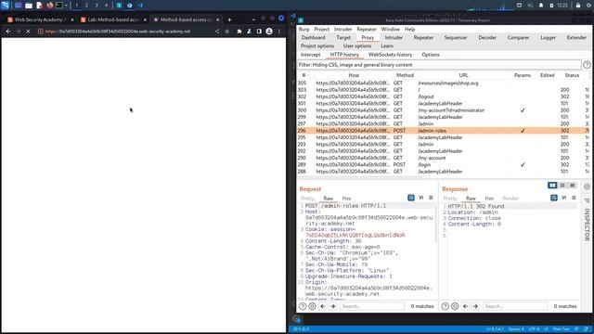Open the Proxy Options sub-tab

click(x=431, y=55)
